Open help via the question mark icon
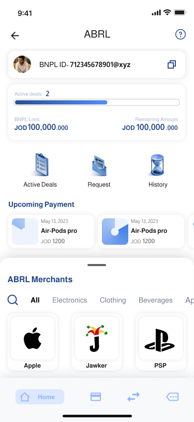Viewport: 194px width, 422px height. click(181, 34)
